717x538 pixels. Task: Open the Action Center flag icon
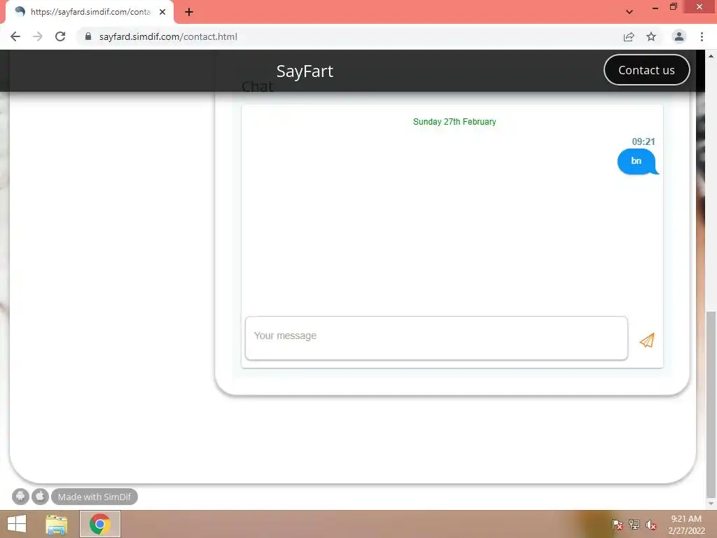pyautogui.click(x=618, y=524)
